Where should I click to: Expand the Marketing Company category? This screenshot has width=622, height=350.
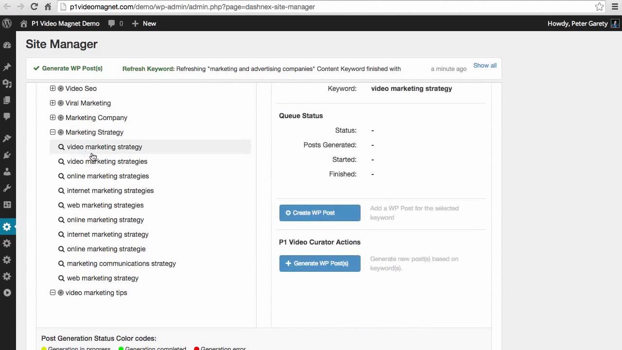[52, 118]
